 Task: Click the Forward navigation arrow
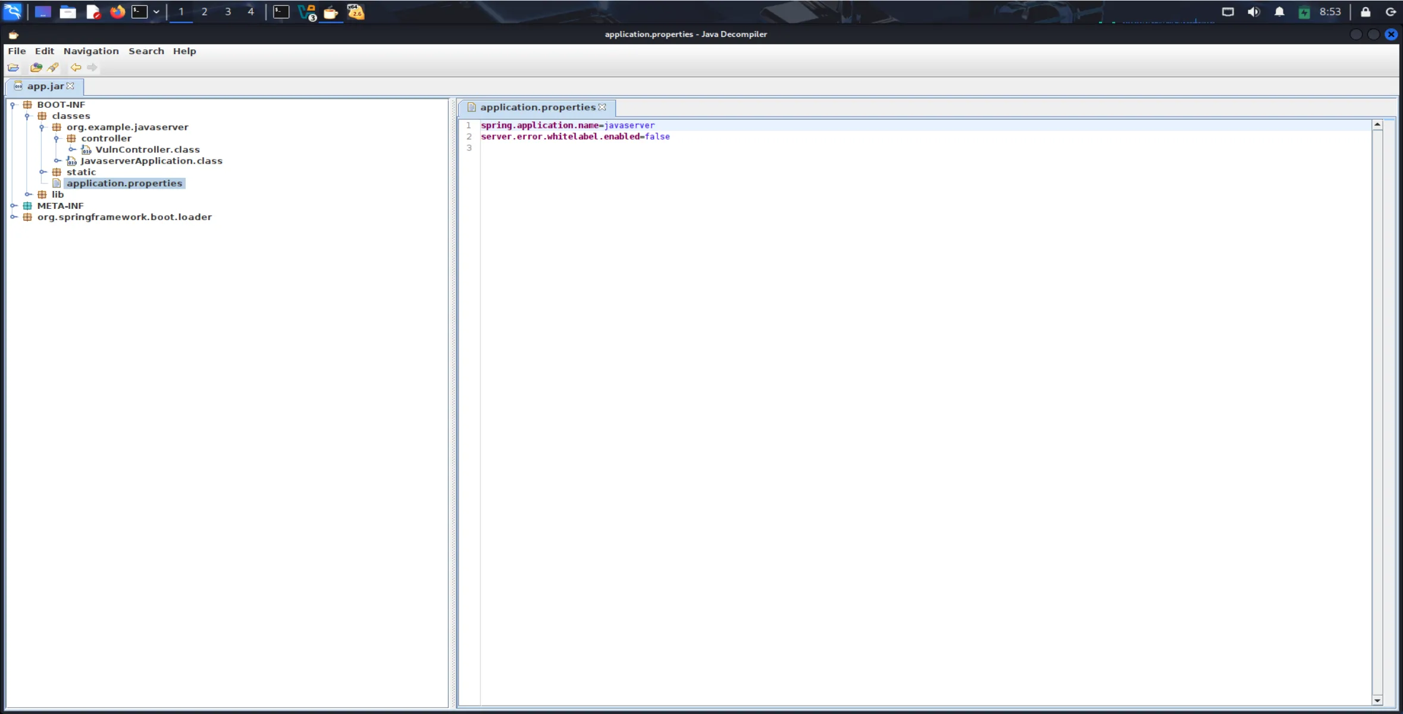[x=92, y=68]
